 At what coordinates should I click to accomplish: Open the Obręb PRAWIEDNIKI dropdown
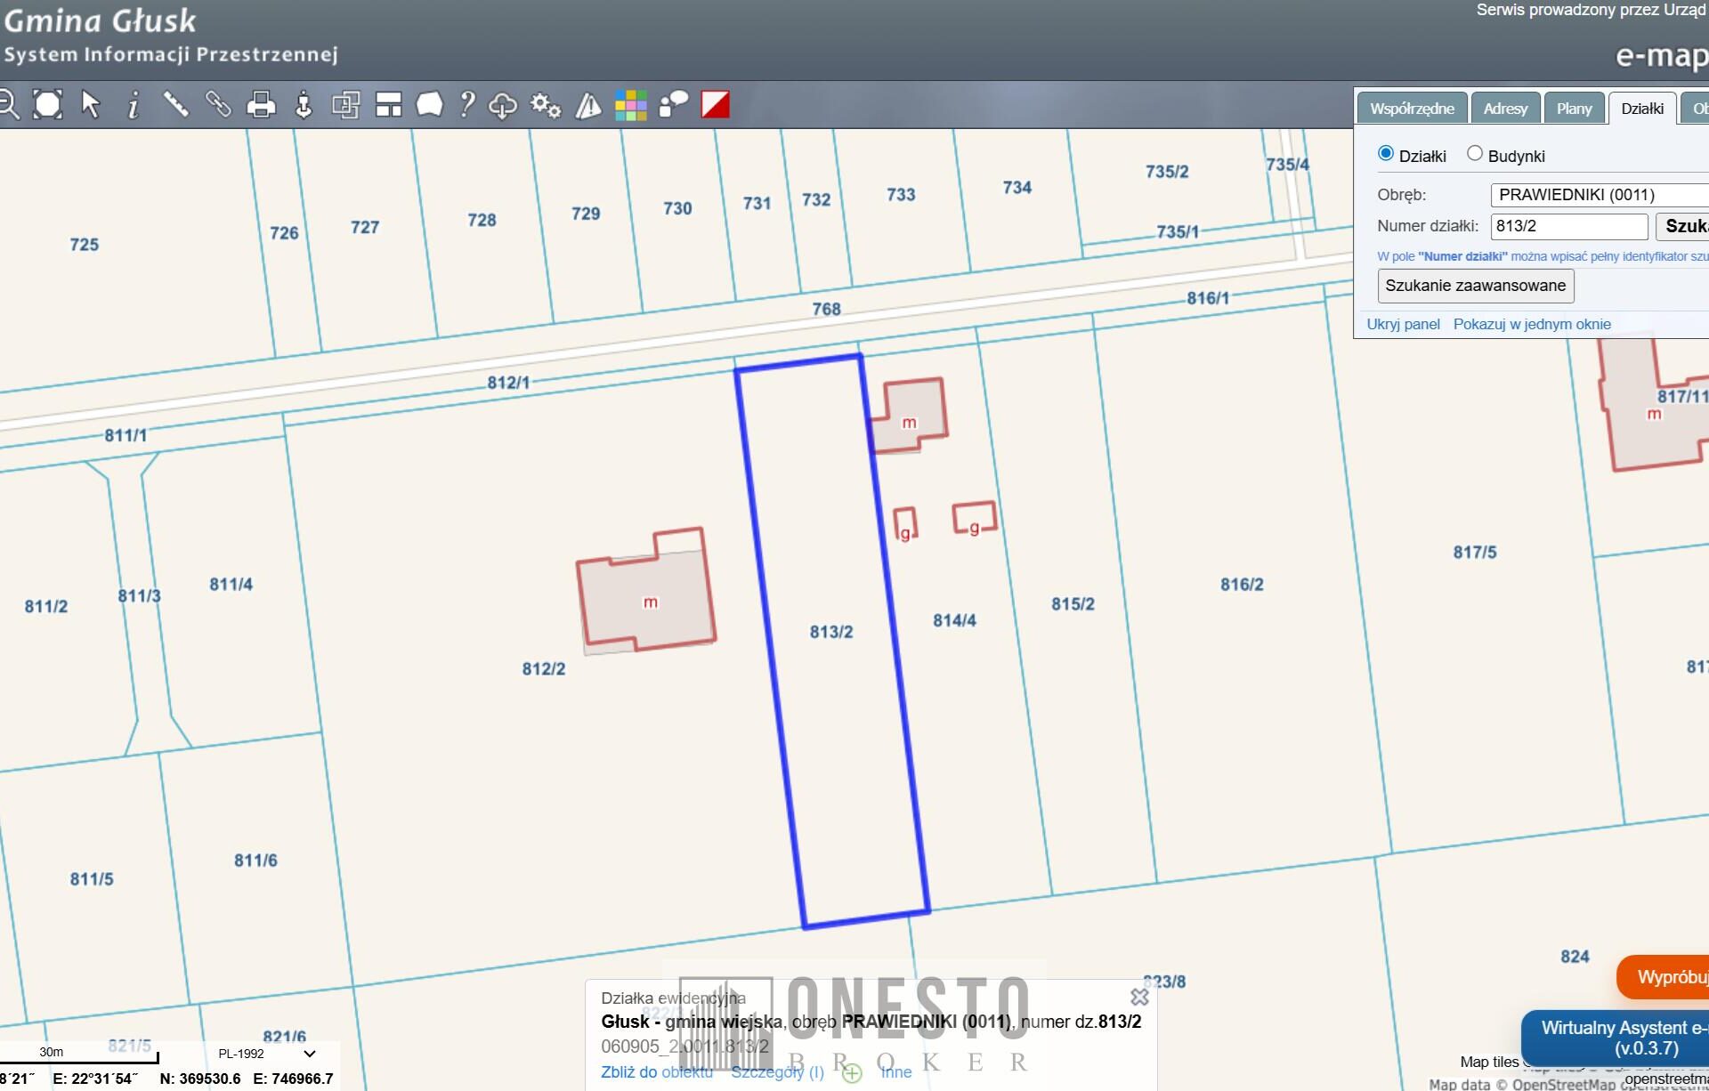point(1599,195)
